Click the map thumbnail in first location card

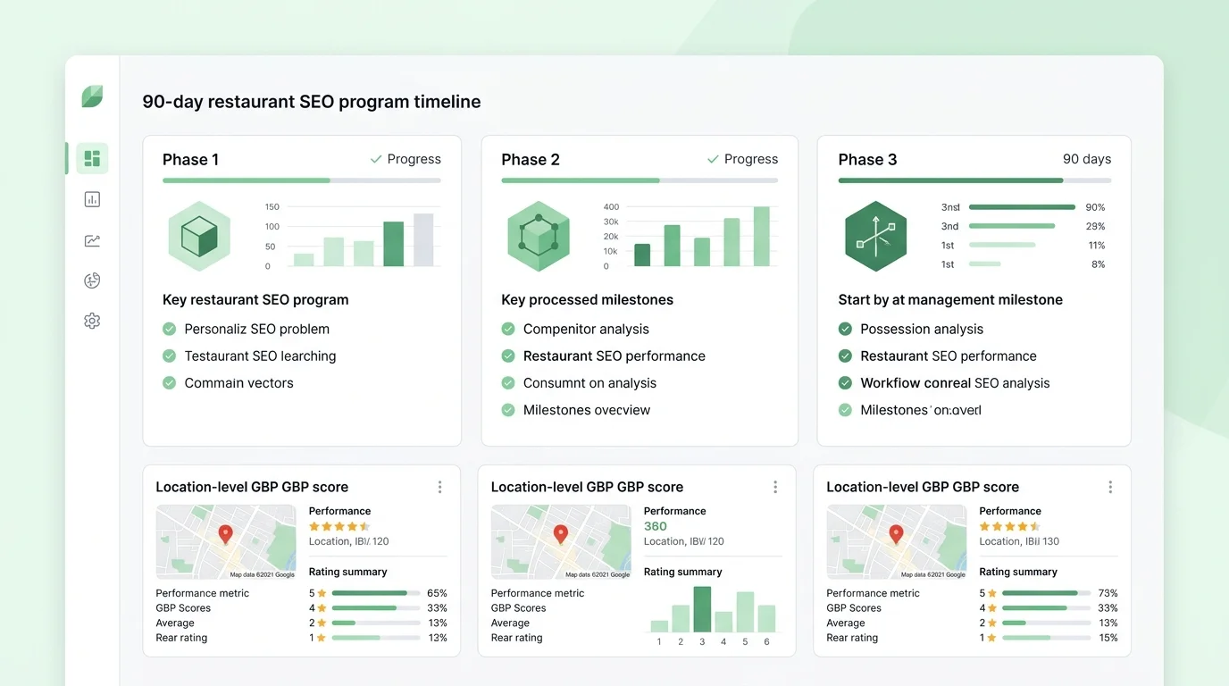226,542
